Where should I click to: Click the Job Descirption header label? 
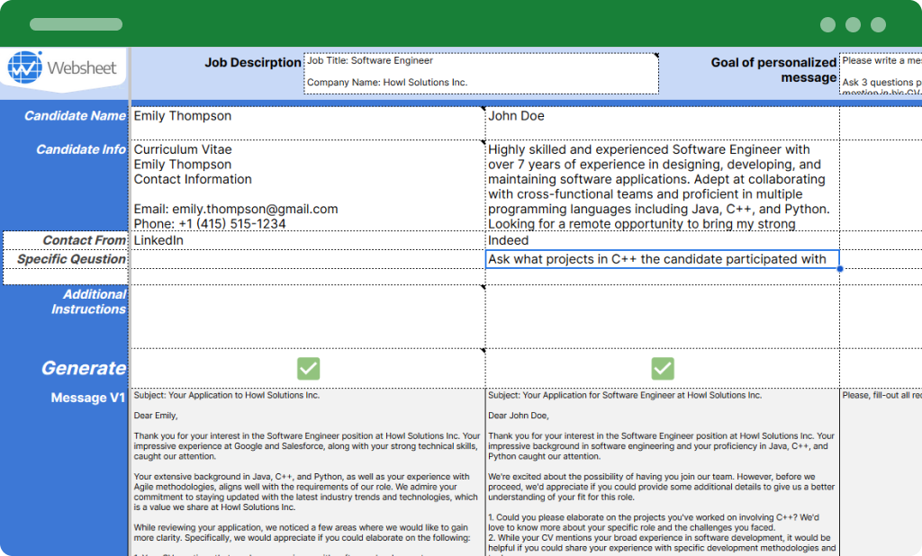click(253, 62)
